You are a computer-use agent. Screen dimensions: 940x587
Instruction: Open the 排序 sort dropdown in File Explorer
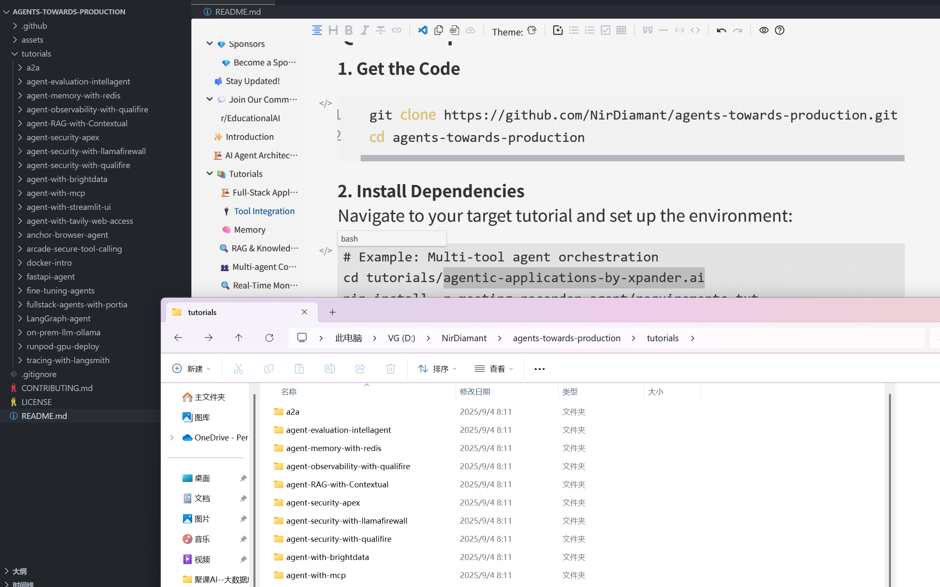tap(437, 369)
